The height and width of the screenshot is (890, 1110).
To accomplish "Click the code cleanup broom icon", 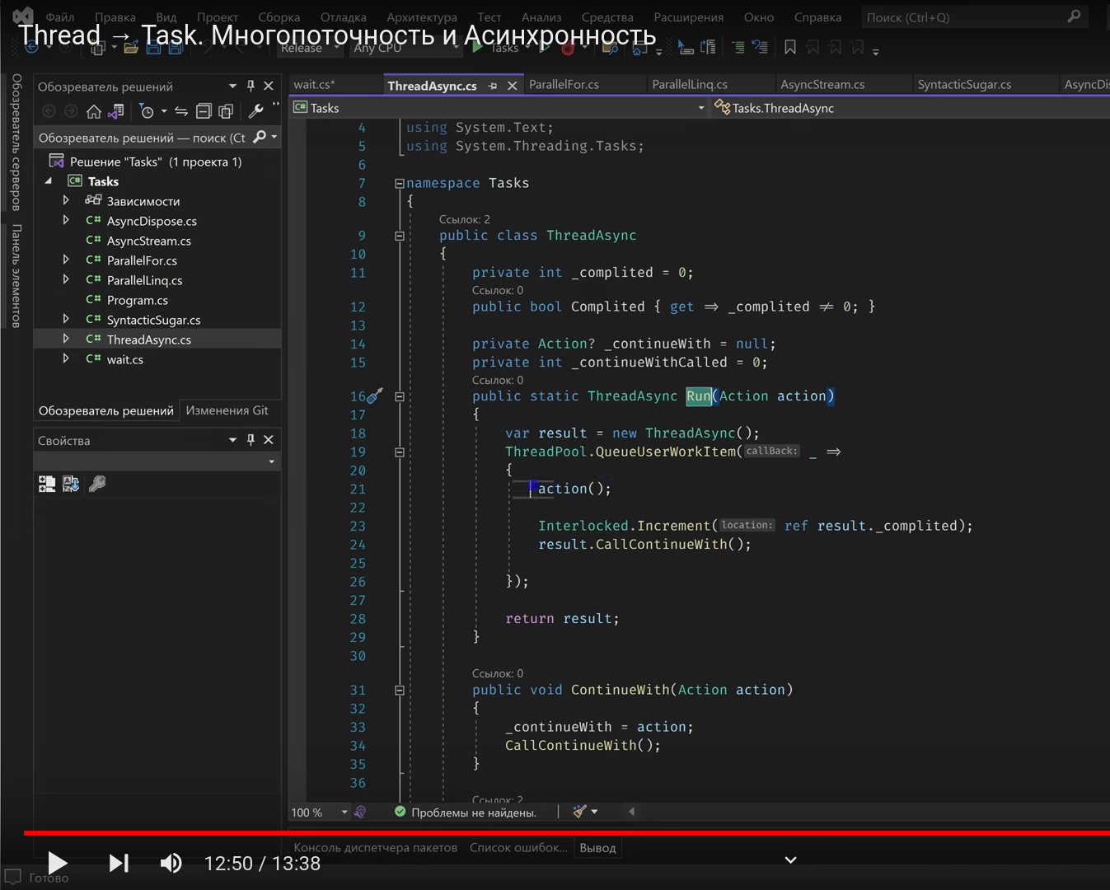I will click(577, 812).
